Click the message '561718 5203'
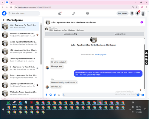Viewport: 149px width, 119px height. [x=56, y=87]
